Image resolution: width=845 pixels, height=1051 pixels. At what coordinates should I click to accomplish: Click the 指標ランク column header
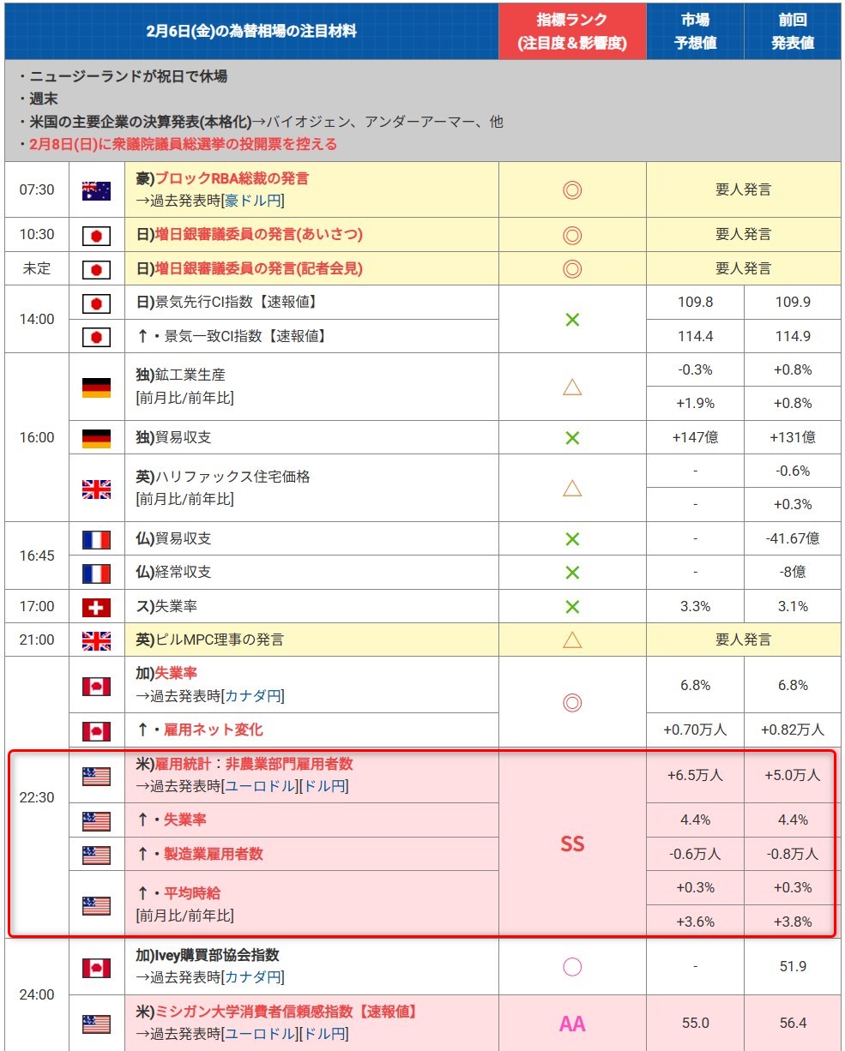tap(572, 32)
